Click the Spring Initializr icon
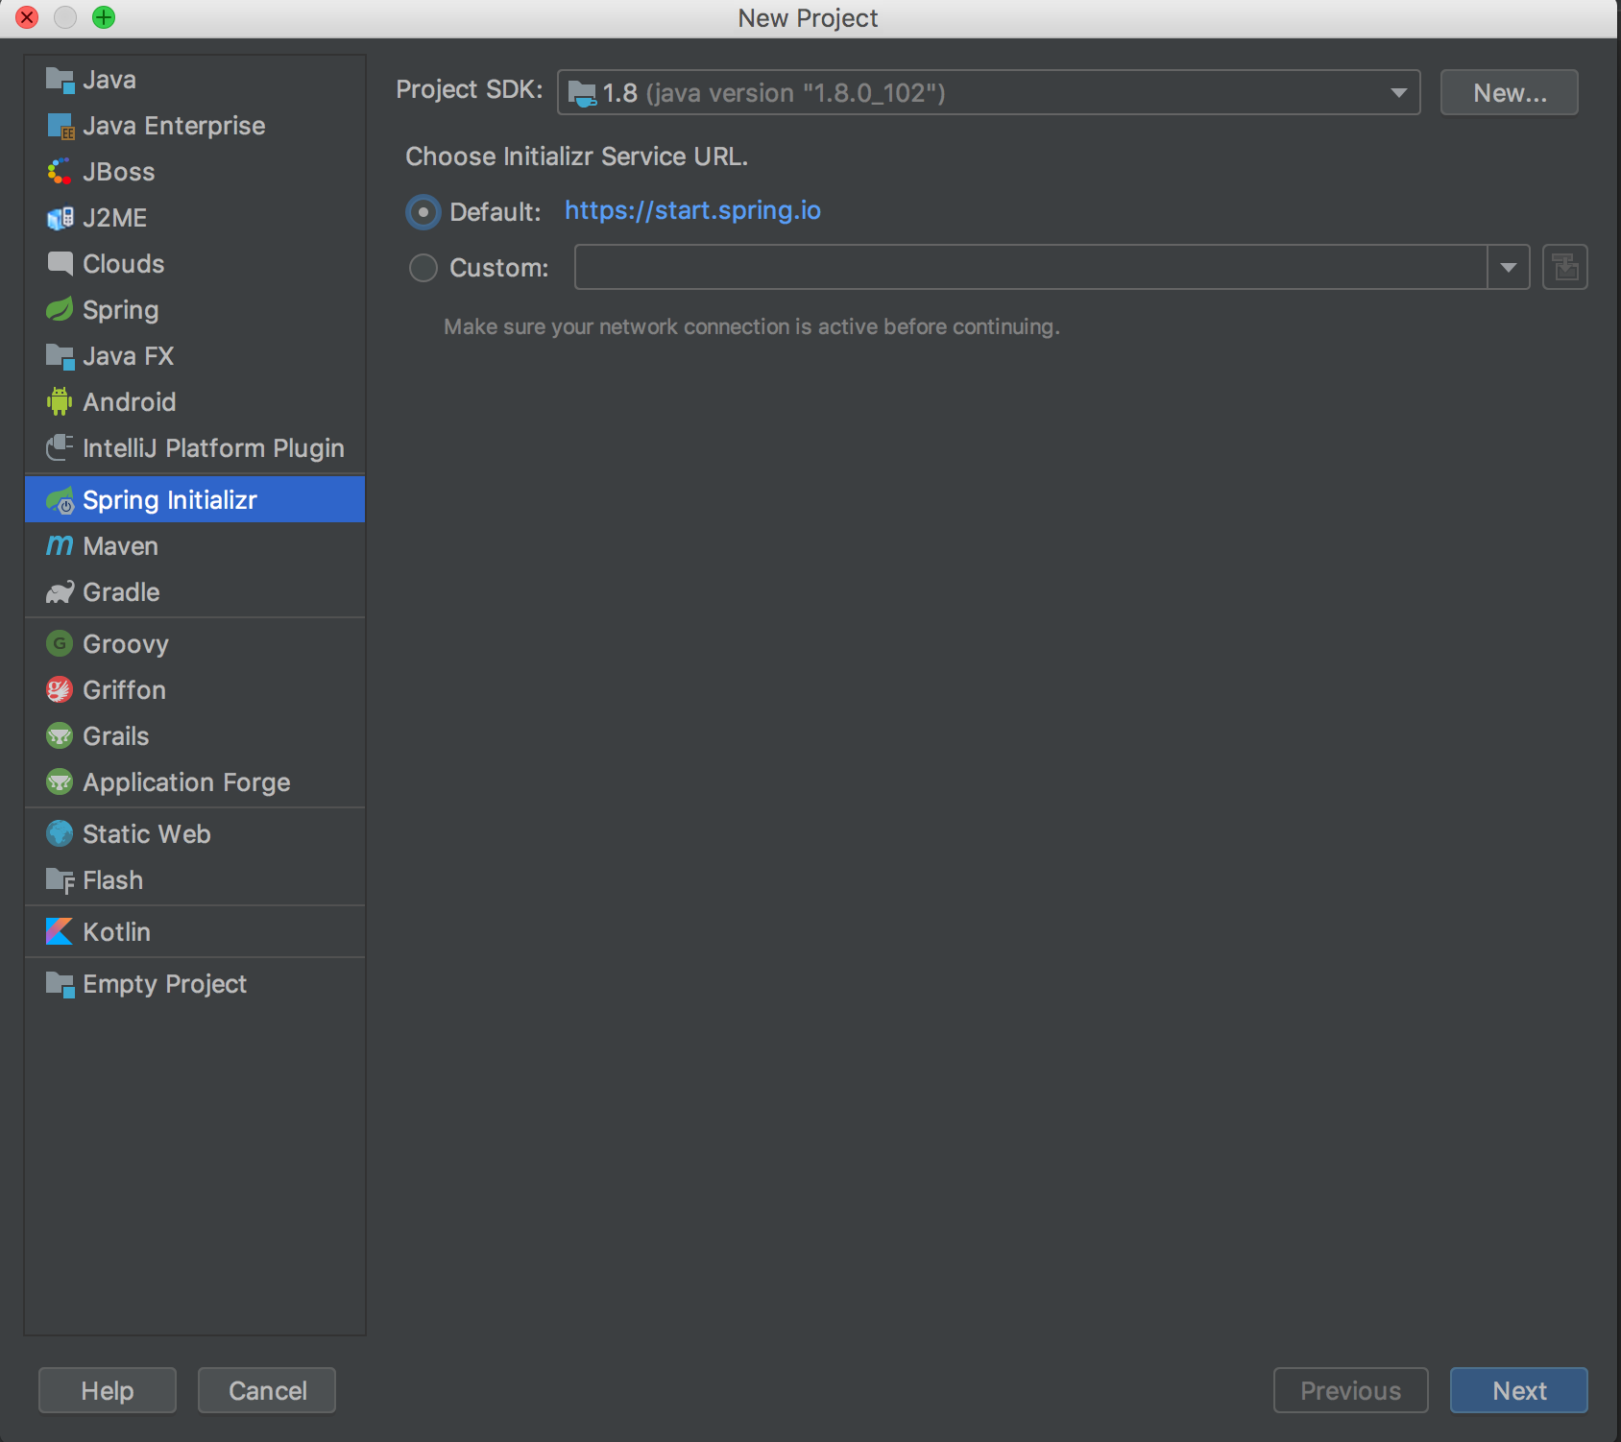Screen dimensions: 1621x1442 pos(60,500)
